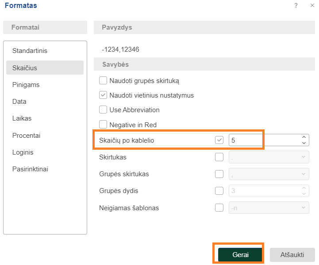Toggle Skaičių po kablelio checkbox
This screenshot has width=319, height=265.
tap(219, 140)
